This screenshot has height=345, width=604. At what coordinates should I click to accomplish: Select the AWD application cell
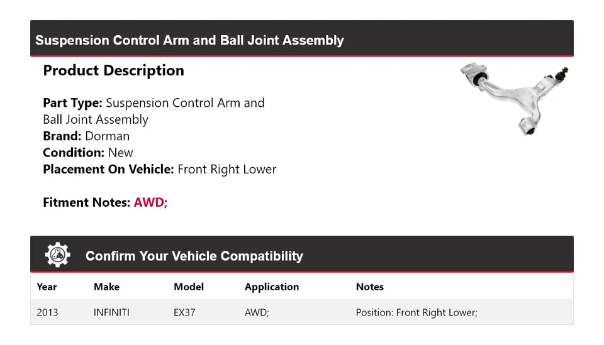point(257,312)
